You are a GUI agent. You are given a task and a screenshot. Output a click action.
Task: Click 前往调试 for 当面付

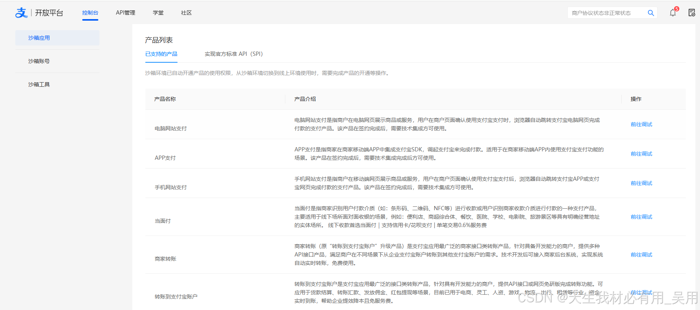coord(641,217)
